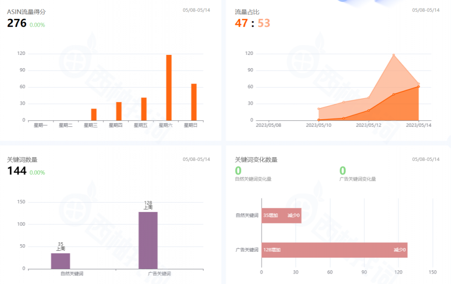
Task: Click the 星期五 bar in the traffic chart
Action: coord(144,109)
